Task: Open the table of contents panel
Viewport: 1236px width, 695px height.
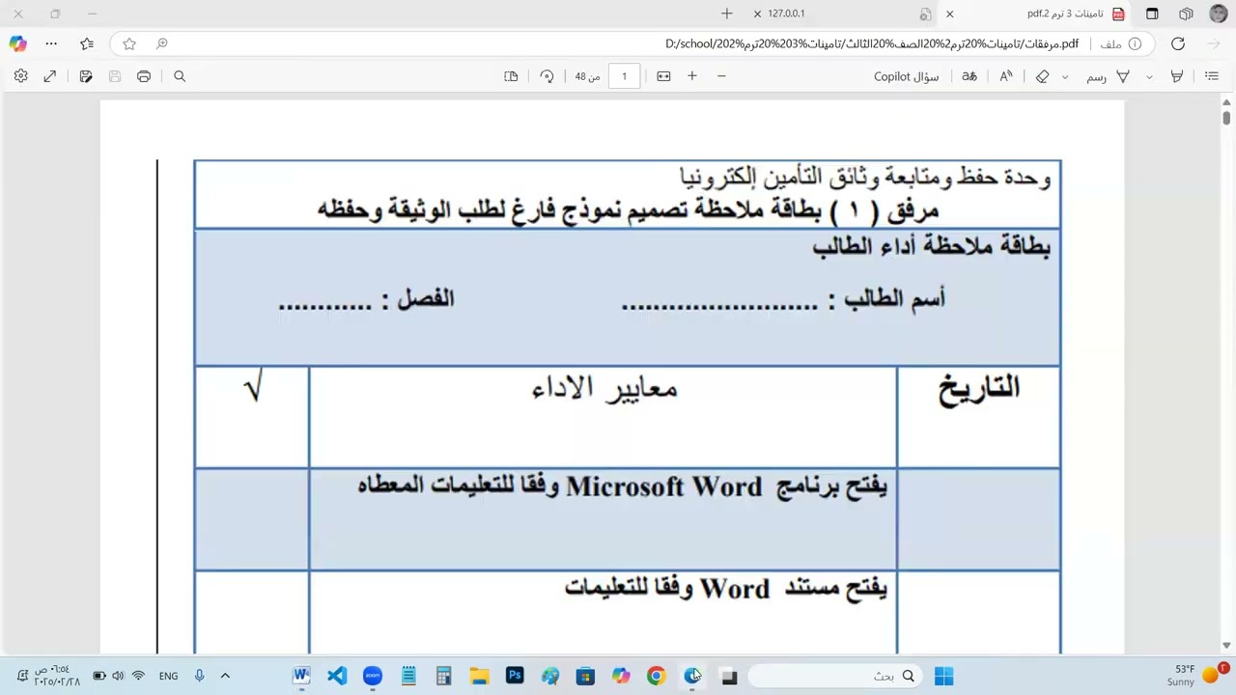Action: point(1212,76)
